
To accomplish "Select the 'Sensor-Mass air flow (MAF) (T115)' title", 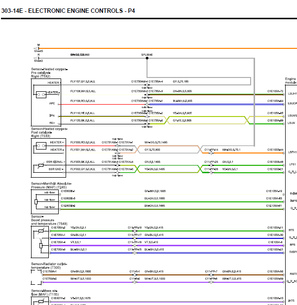I will coord(45,293).
